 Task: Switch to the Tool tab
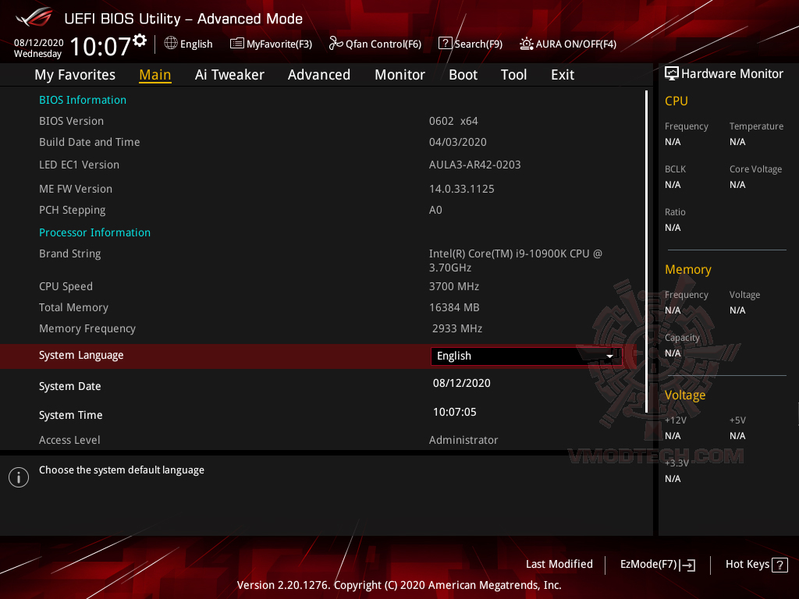tap(513, 75)
